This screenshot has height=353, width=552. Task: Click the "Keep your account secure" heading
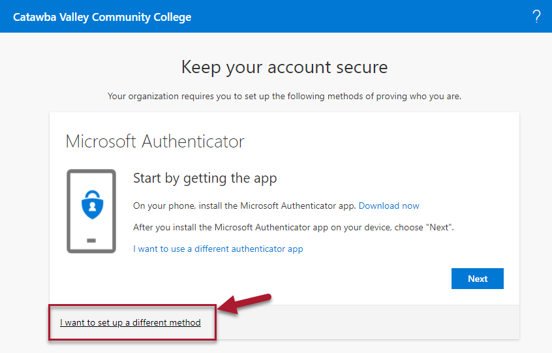pos(284,67)
